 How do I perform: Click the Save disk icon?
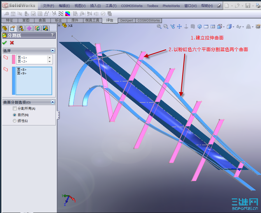tap(248, 6)
